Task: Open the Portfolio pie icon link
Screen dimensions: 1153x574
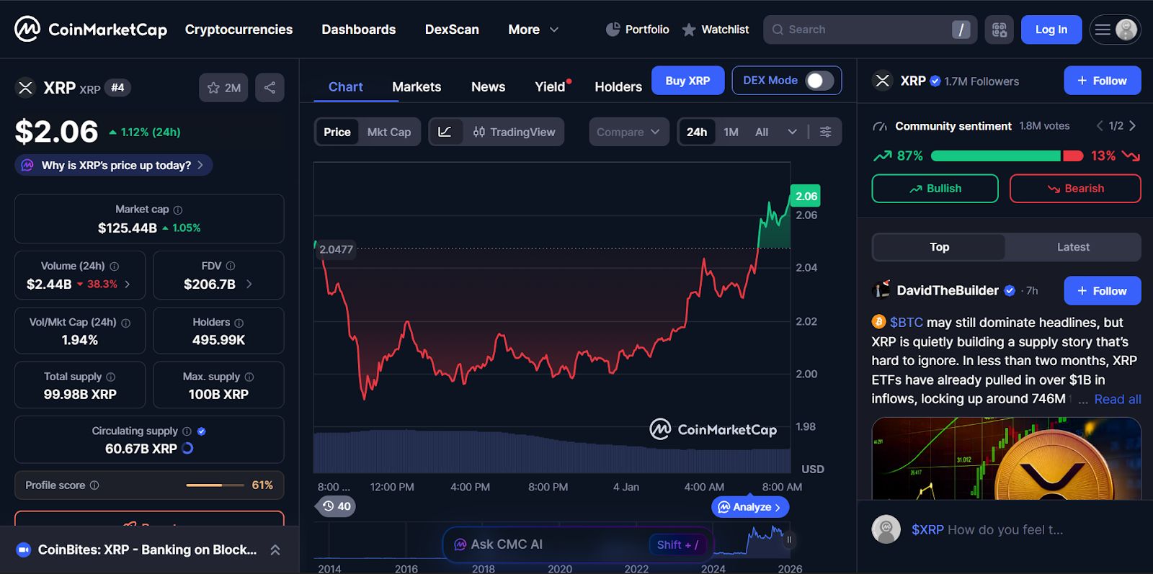Action: (638, 30)
